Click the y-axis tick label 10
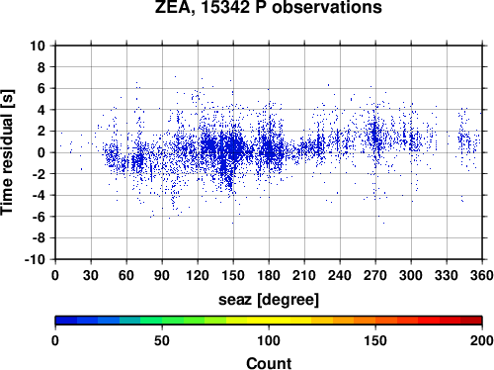Screen dimensions: 494x370 [x=38, y=46]
